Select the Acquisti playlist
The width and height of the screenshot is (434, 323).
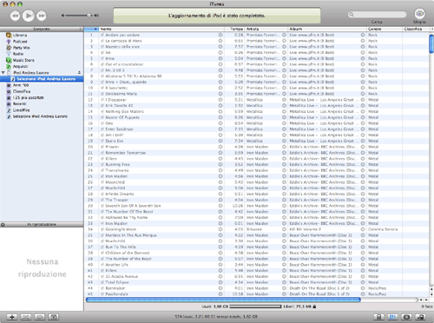[x=20, y=67]
